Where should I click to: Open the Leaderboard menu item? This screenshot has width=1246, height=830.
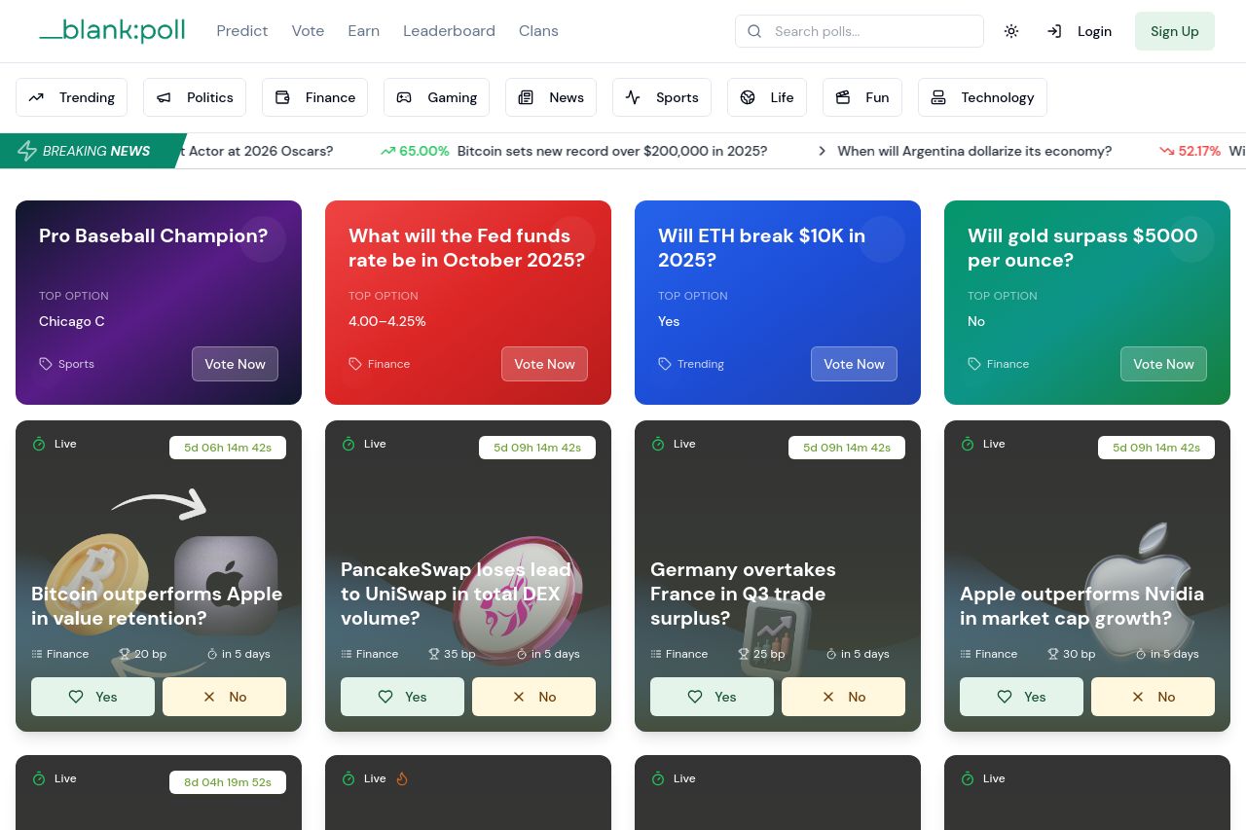pyautogui.click(x=449, y=31)
